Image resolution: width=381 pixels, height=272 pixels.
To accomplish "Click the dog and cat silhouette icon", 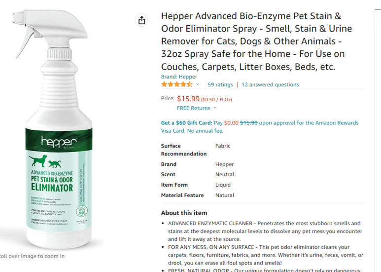I will point(45,161).
